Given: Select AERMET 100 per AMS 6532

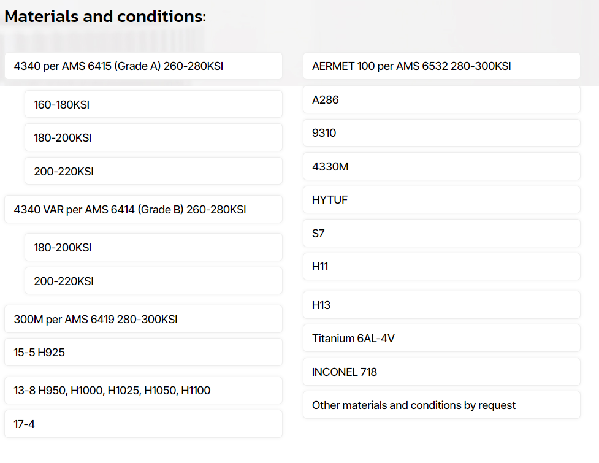Looking at the screenshot, I should tap(441, 66).
